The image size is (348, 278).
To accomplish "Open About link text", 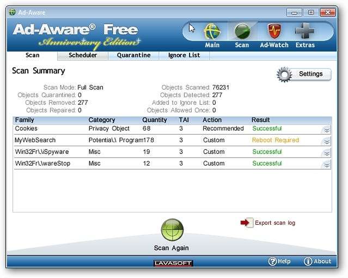I will [322, 261].
